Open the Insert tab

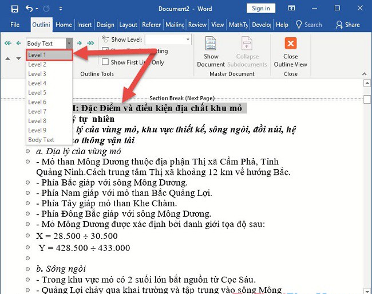click(84, 25)
